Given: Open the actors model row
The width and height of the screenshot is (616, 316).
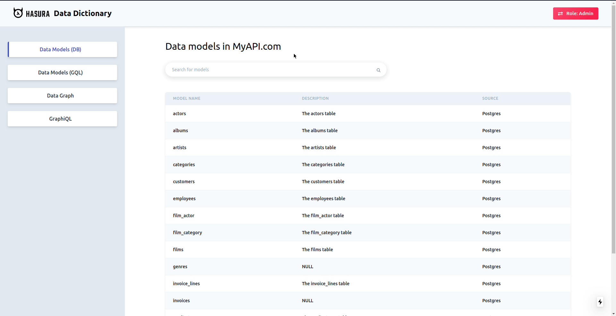Looking at the screenshot, I should [368, 114].
